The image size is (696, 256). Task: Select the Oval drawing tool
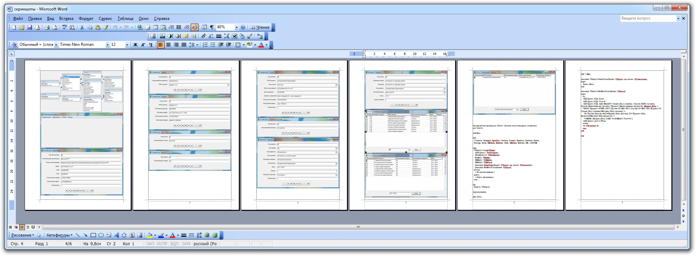click(x=101, y=235)
